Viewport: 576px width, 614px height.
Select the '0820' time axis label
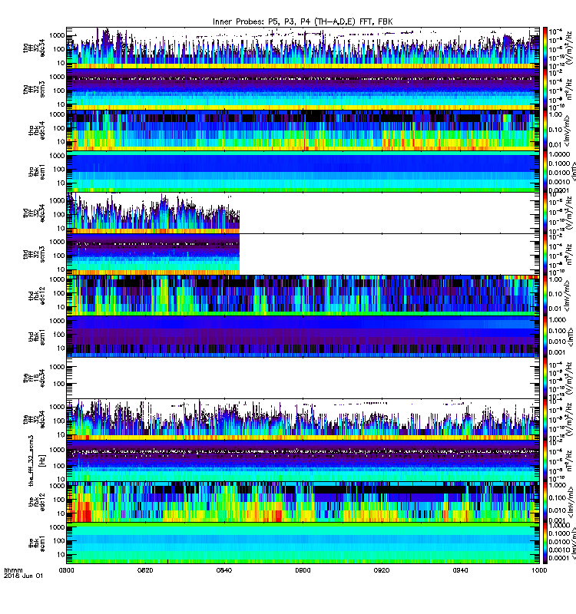(145, 570)
